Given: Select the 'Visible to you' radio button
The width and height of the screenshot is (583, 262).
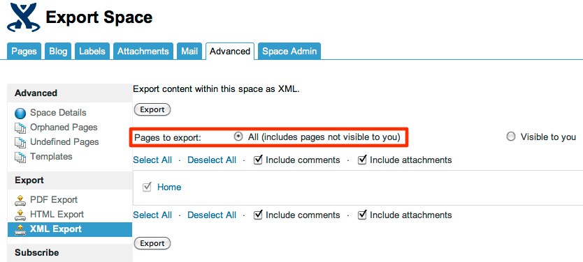Looking at the screenshot, I should pos(511,137).
